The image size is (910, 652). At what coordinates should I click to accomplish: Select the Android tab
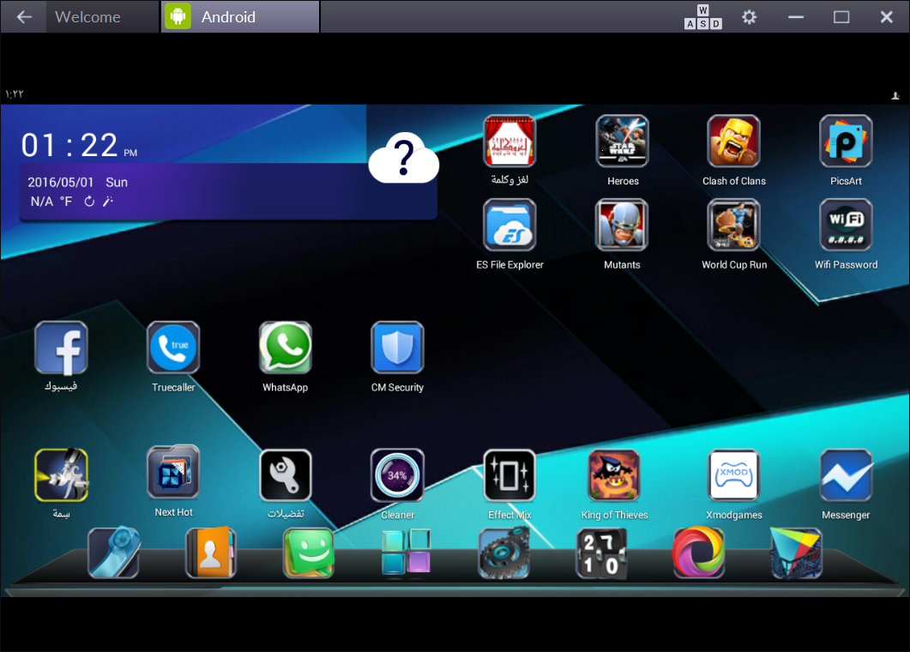click(x=239, y=17)
